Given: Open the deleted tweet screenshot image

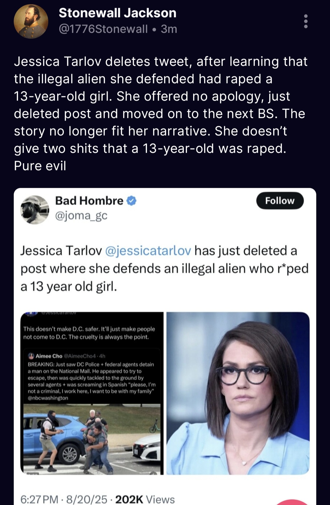Looking at the screenshot, I should point(92,393).
